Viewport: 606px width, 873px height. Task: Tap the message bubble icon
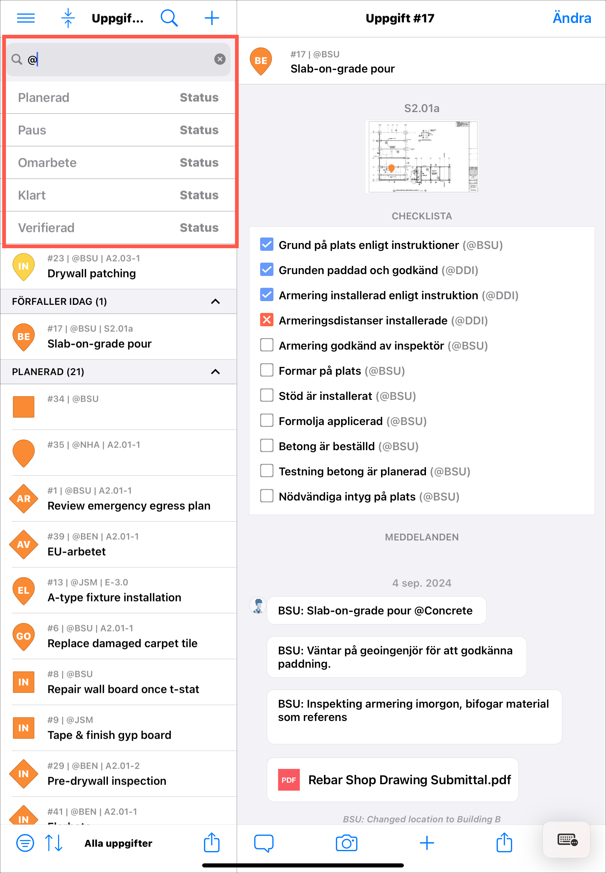tap(263, 843)
